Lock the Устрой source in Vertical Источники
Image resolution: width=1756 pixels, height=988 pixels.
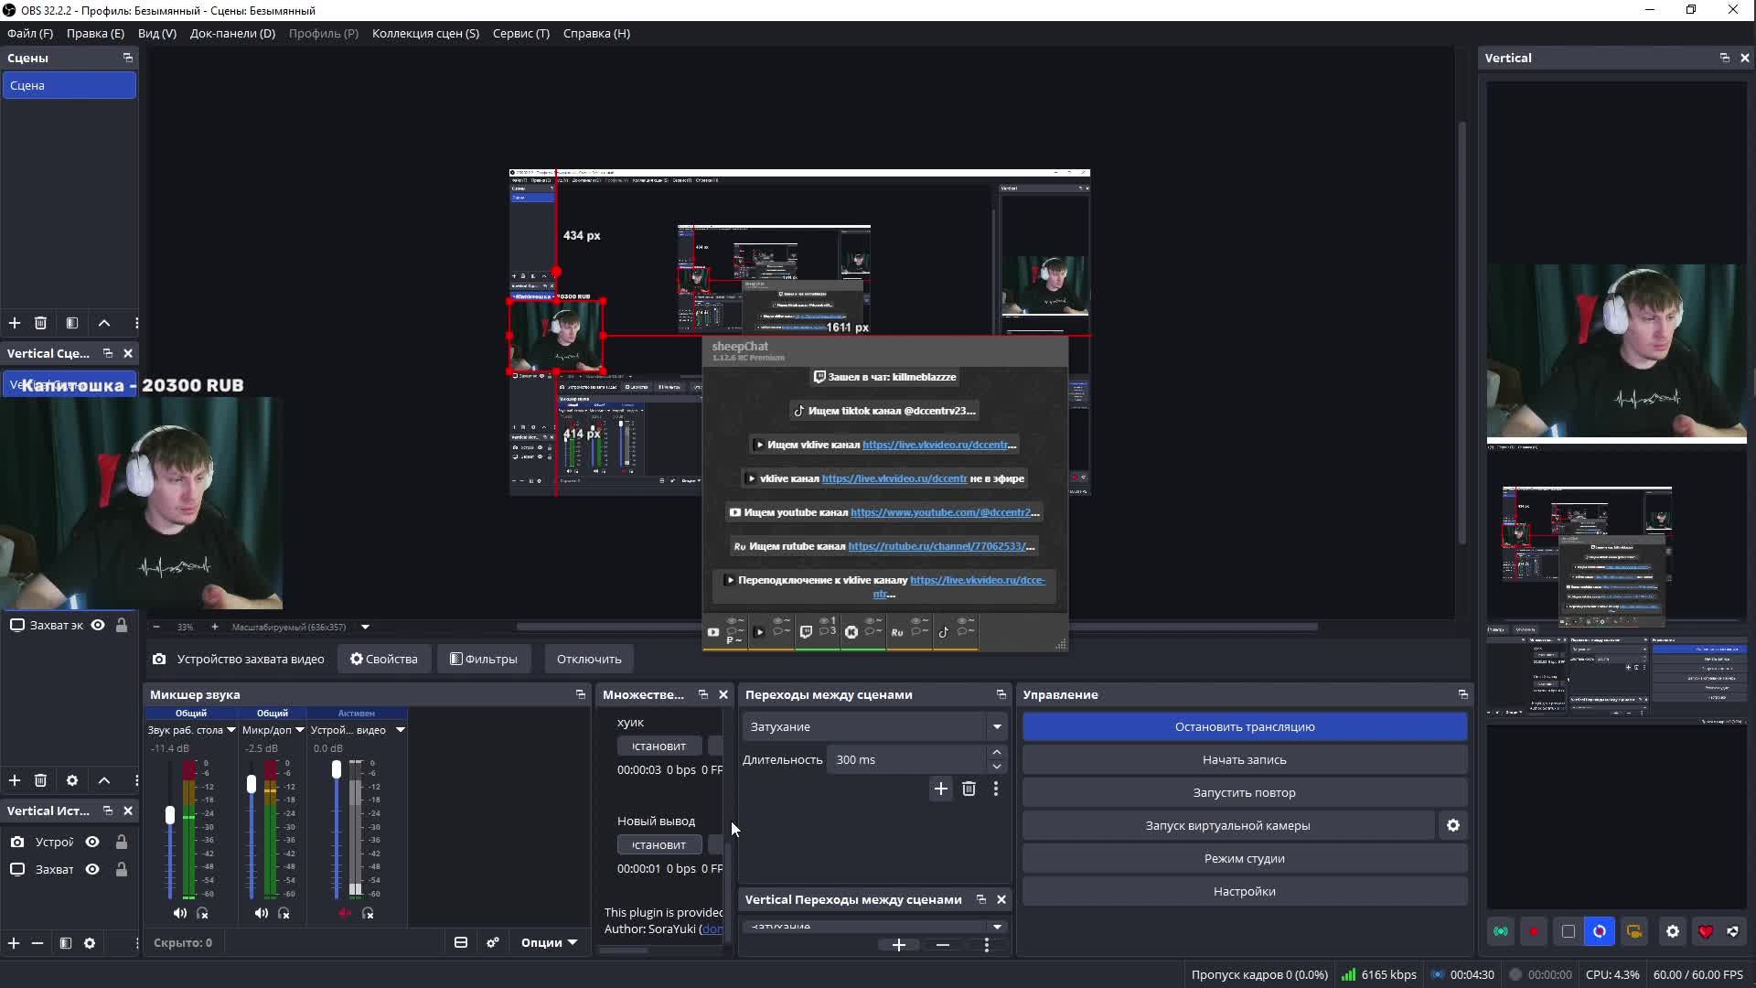121,842
